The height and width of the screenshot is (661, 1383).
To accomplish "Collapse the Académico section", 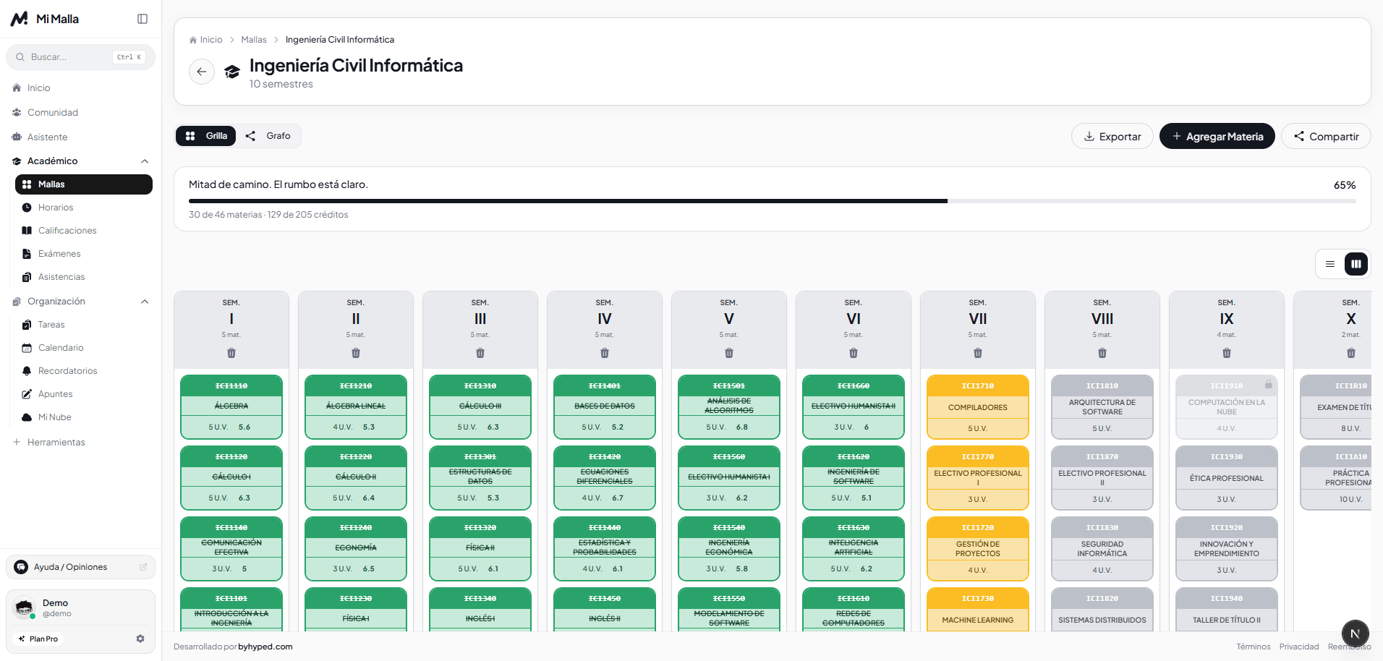I will pyautogui.click(x=81, y=161).
